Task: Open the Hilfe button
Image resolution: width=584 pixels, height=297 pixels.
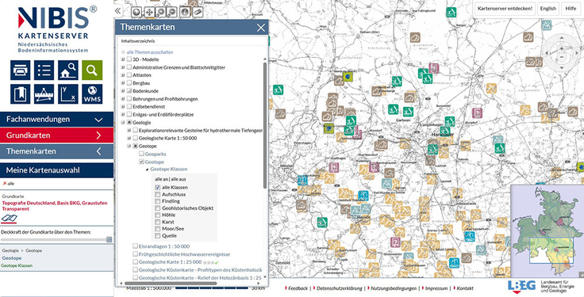Action: click(x=571, y=8)
